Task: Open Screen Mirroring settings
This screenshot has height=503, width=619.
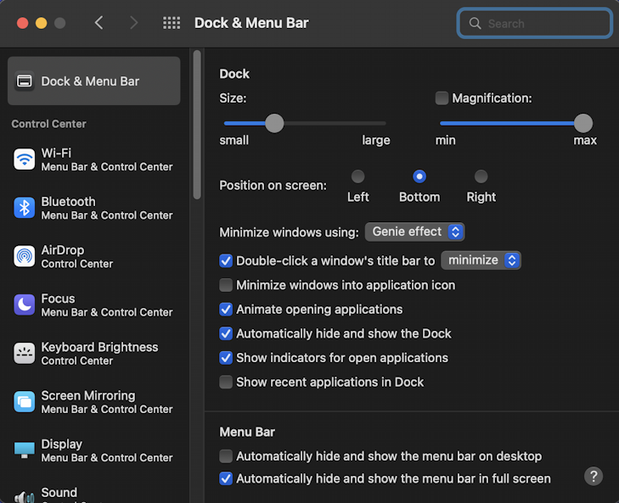Action: point(94,402)
